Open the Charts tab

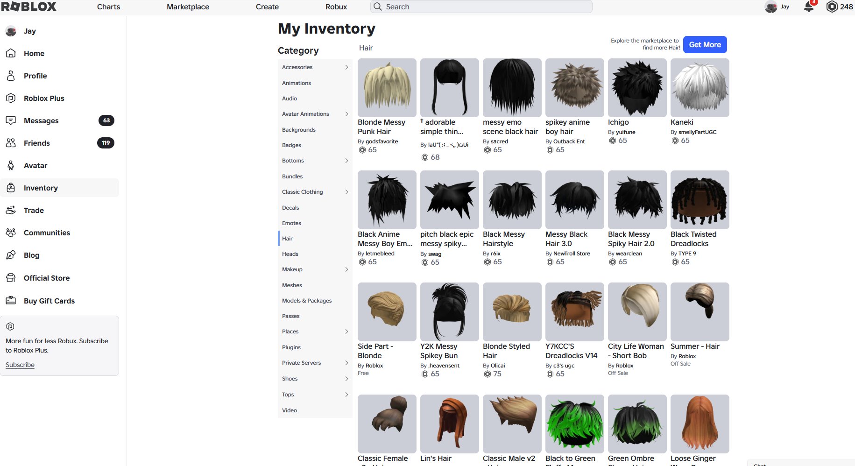pyautogui.click(x=108, y=7)
